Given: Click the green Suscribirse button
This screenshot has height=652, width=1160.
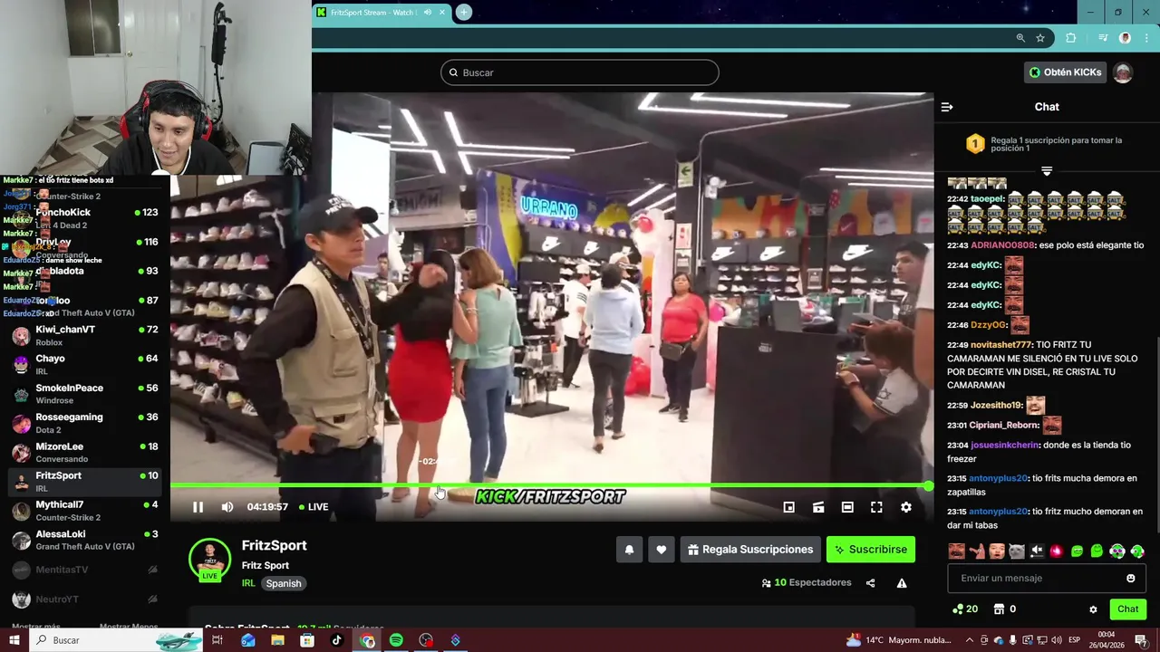Looking at the screenshot, I should 871,550.
